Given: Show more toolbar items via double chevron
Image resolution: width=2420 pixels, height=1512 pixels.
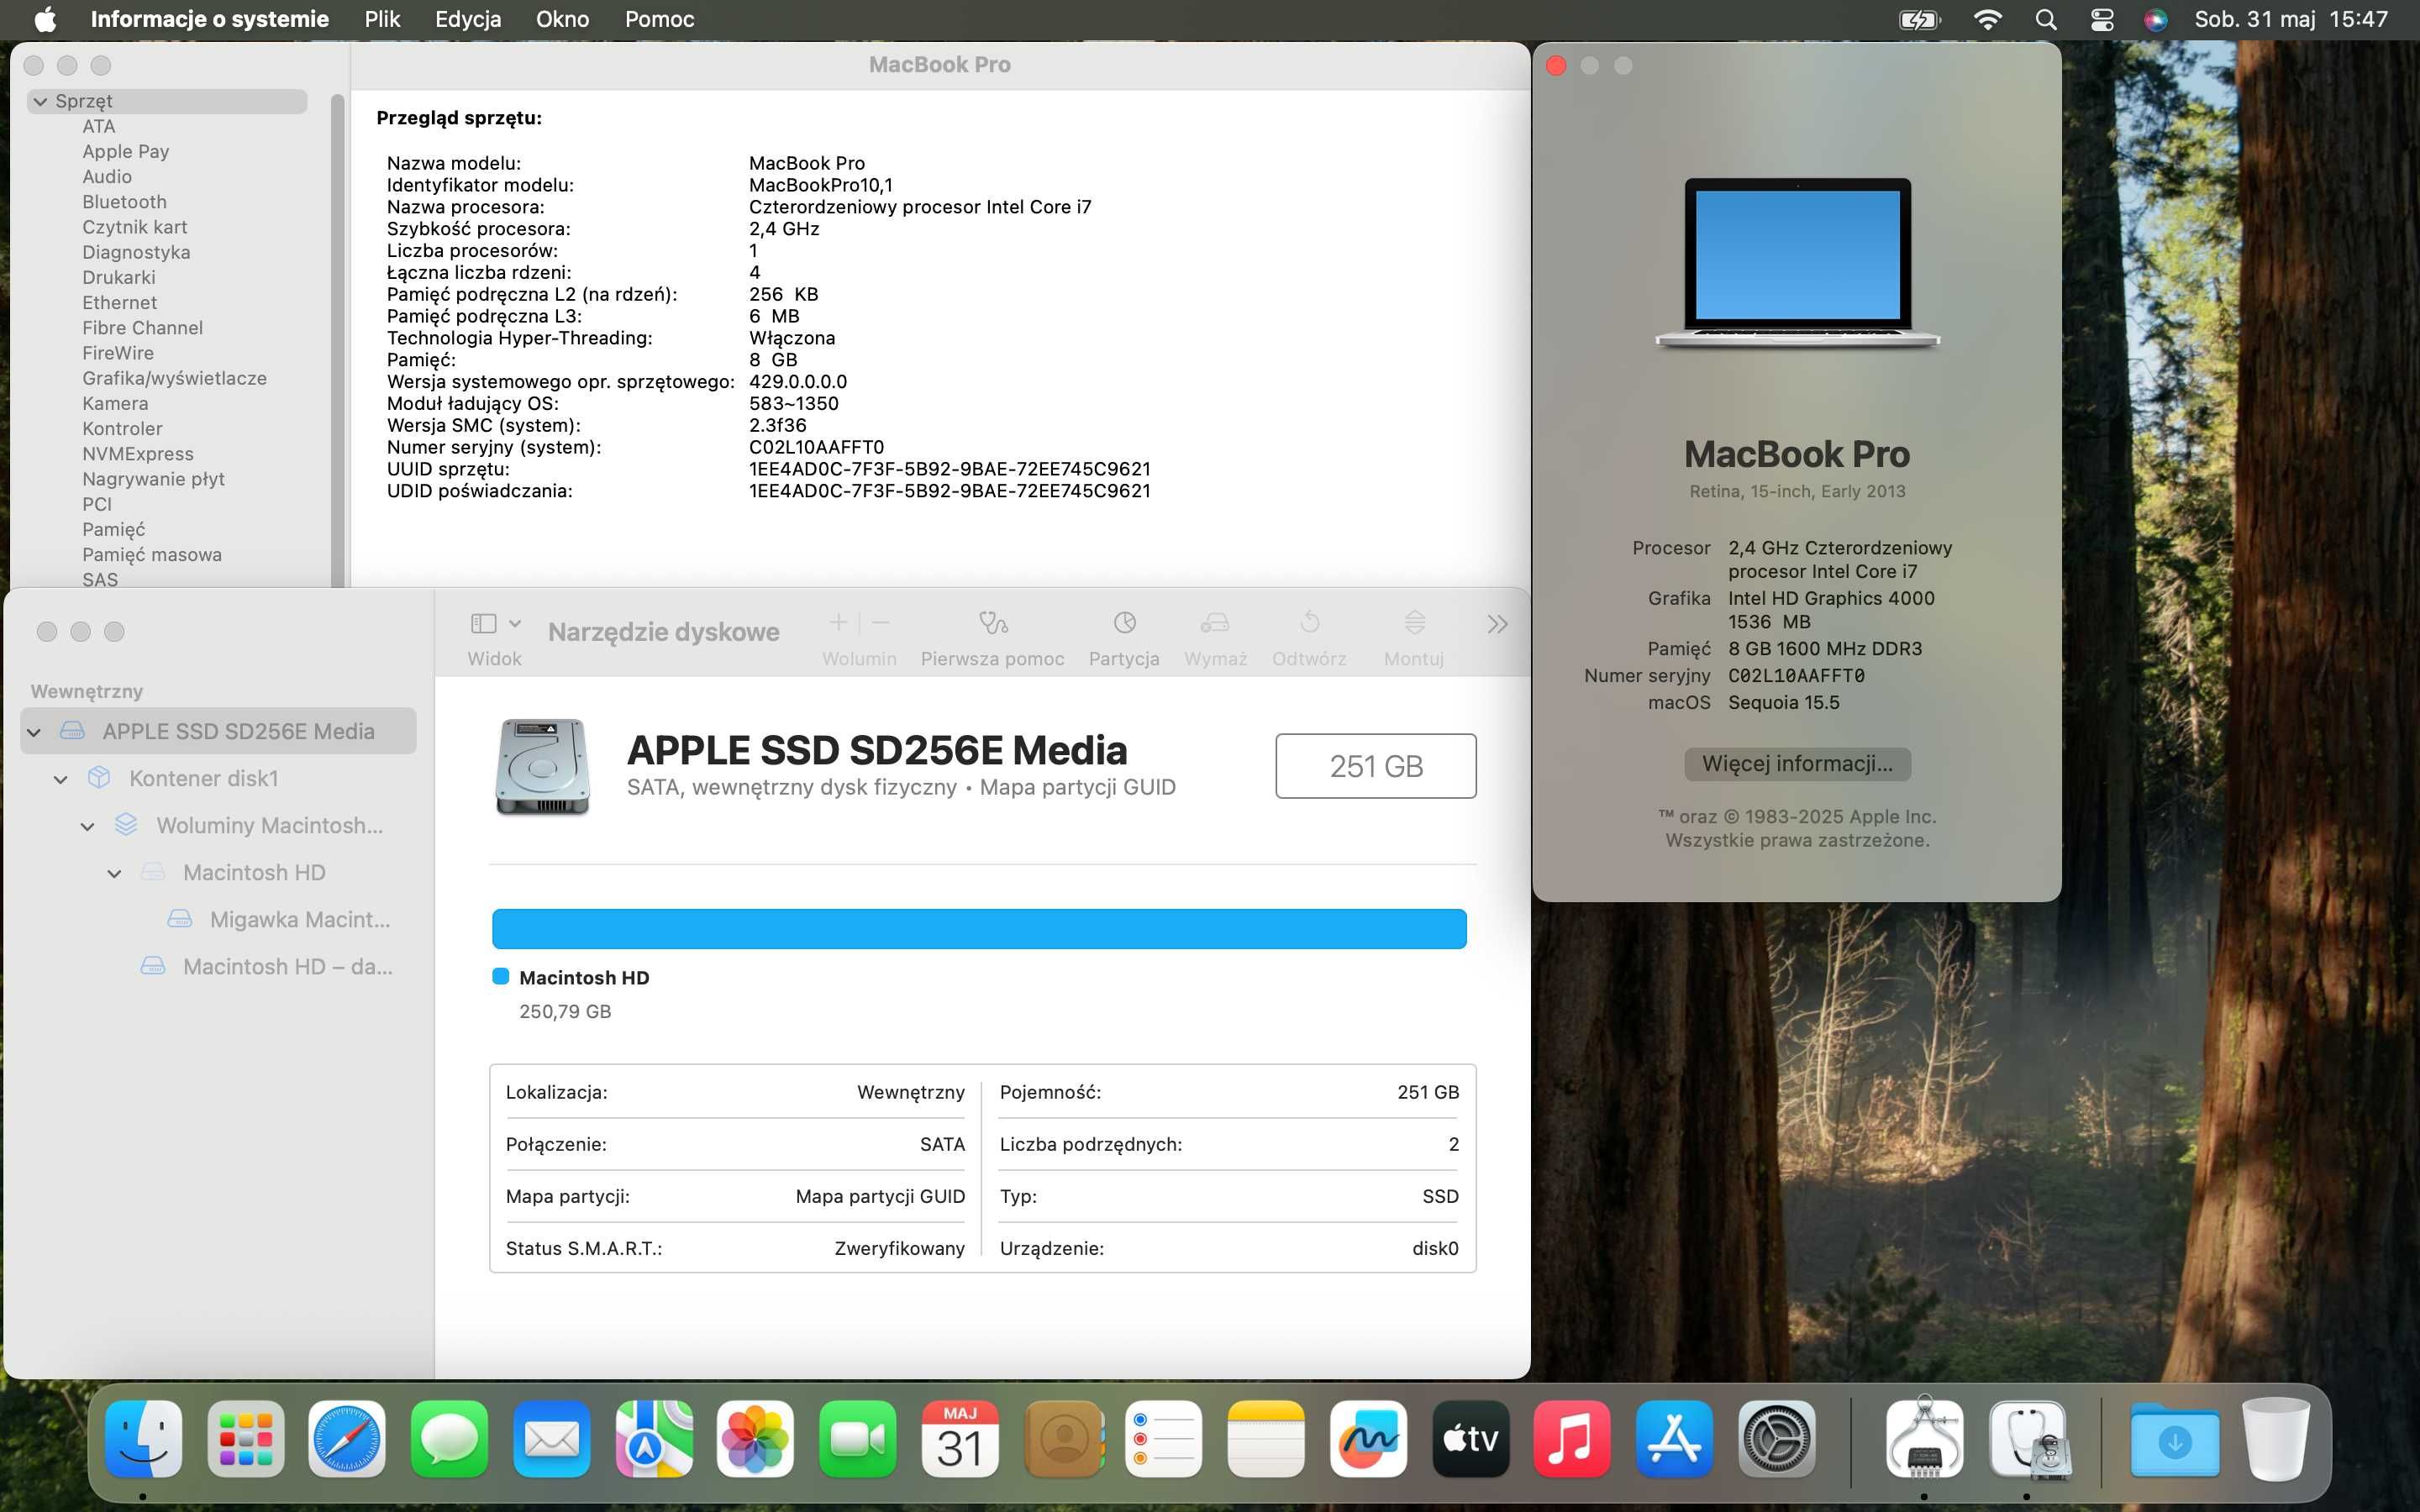Looking at the screenshot, I should pos(1497,625).
